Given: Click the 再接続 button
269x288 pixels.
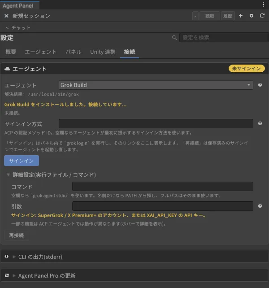Looking at the screenshot, I should point(17,235).
